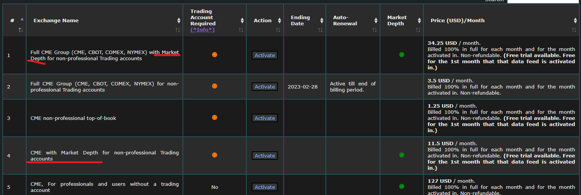Screen dimensions: 581x195
Task: Click green market depth check in row 4
Action: click(x=402, y=155)
